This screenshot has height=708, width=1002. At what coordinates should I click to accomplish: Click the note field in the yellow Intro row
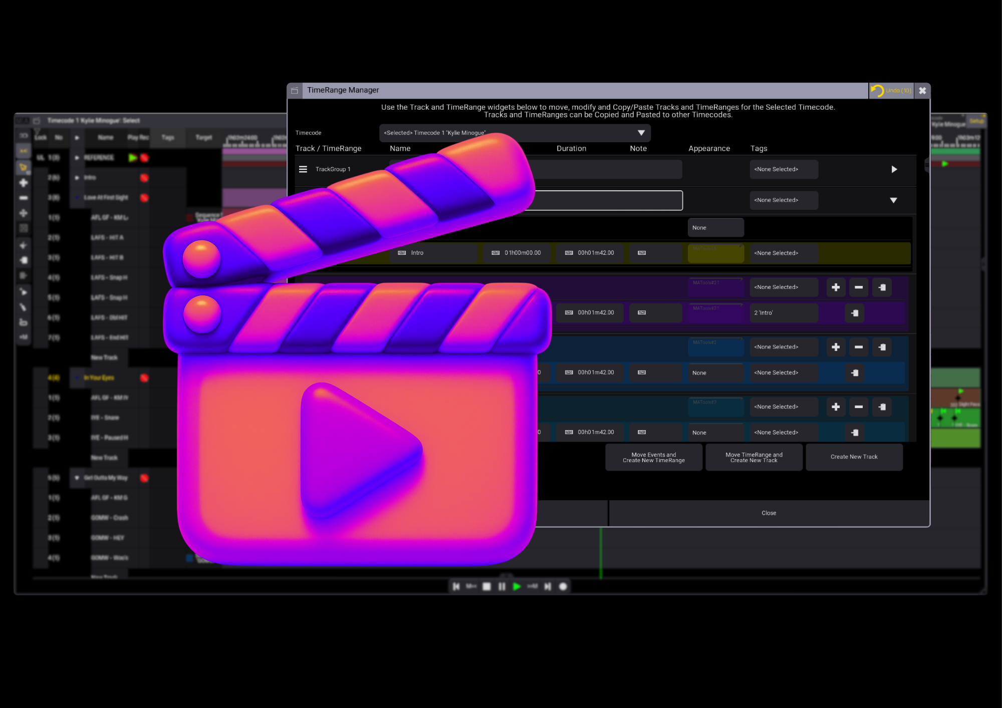pyautogui.click(x=656, y=253)
